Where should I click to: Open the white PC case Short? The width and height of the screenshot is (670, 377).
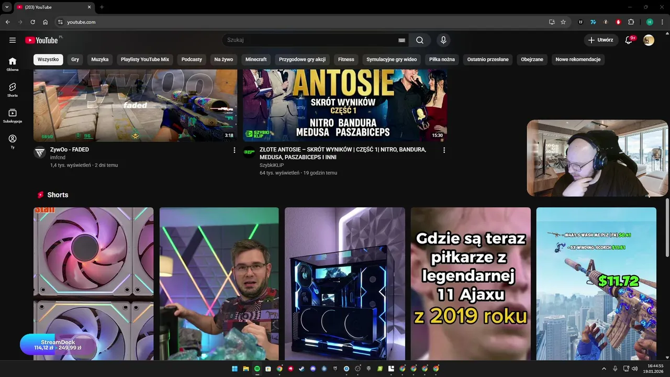345,284
